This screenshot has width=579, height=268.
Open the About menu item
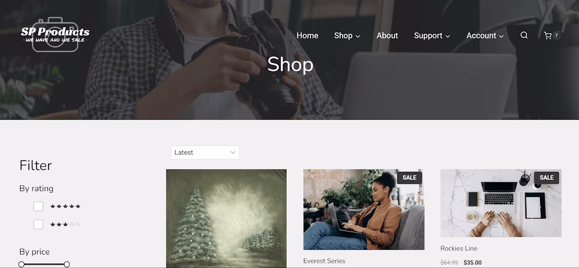pos(387,36)
